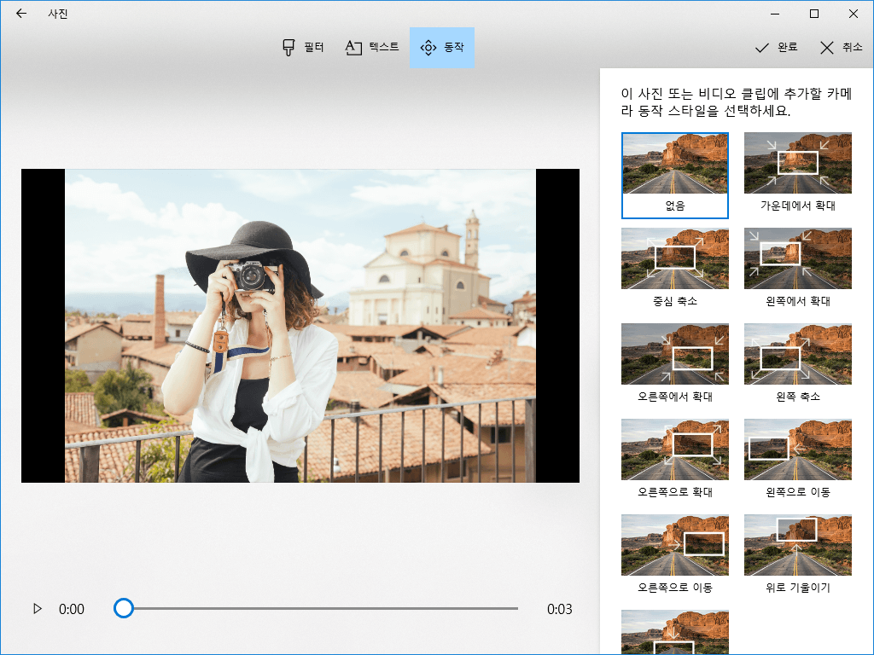Close the 사진 window
This screenshot has width=874, height=655.
(x=854, y=14)
